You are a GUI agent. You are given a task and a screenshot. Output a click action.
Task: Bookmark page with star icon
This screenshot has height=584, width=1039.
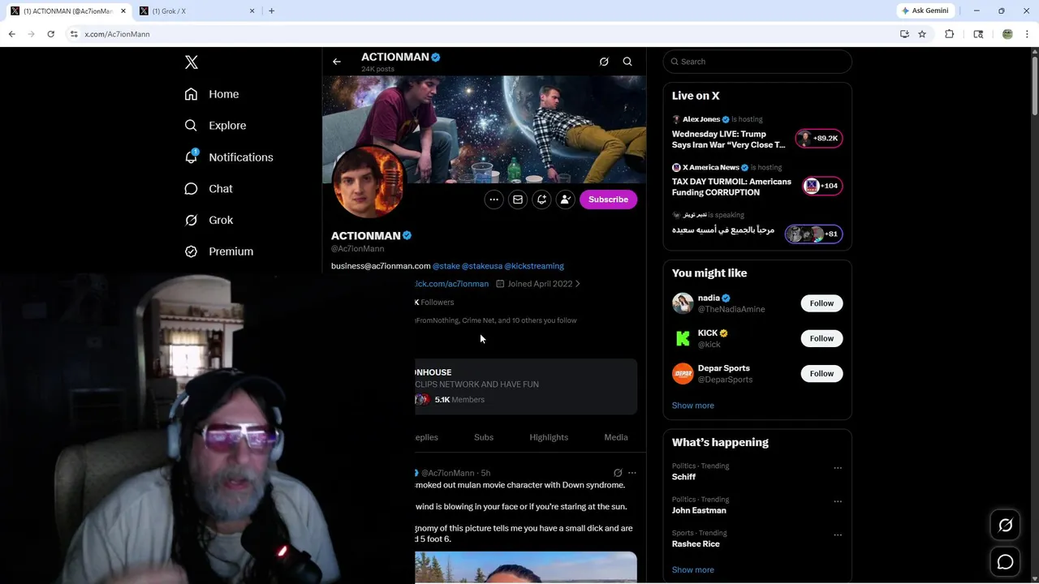point(922,34)
